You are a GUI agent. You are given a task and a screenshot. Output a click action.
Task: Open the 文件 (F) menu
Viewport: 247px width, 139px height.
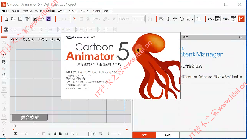tap(5, 11)
